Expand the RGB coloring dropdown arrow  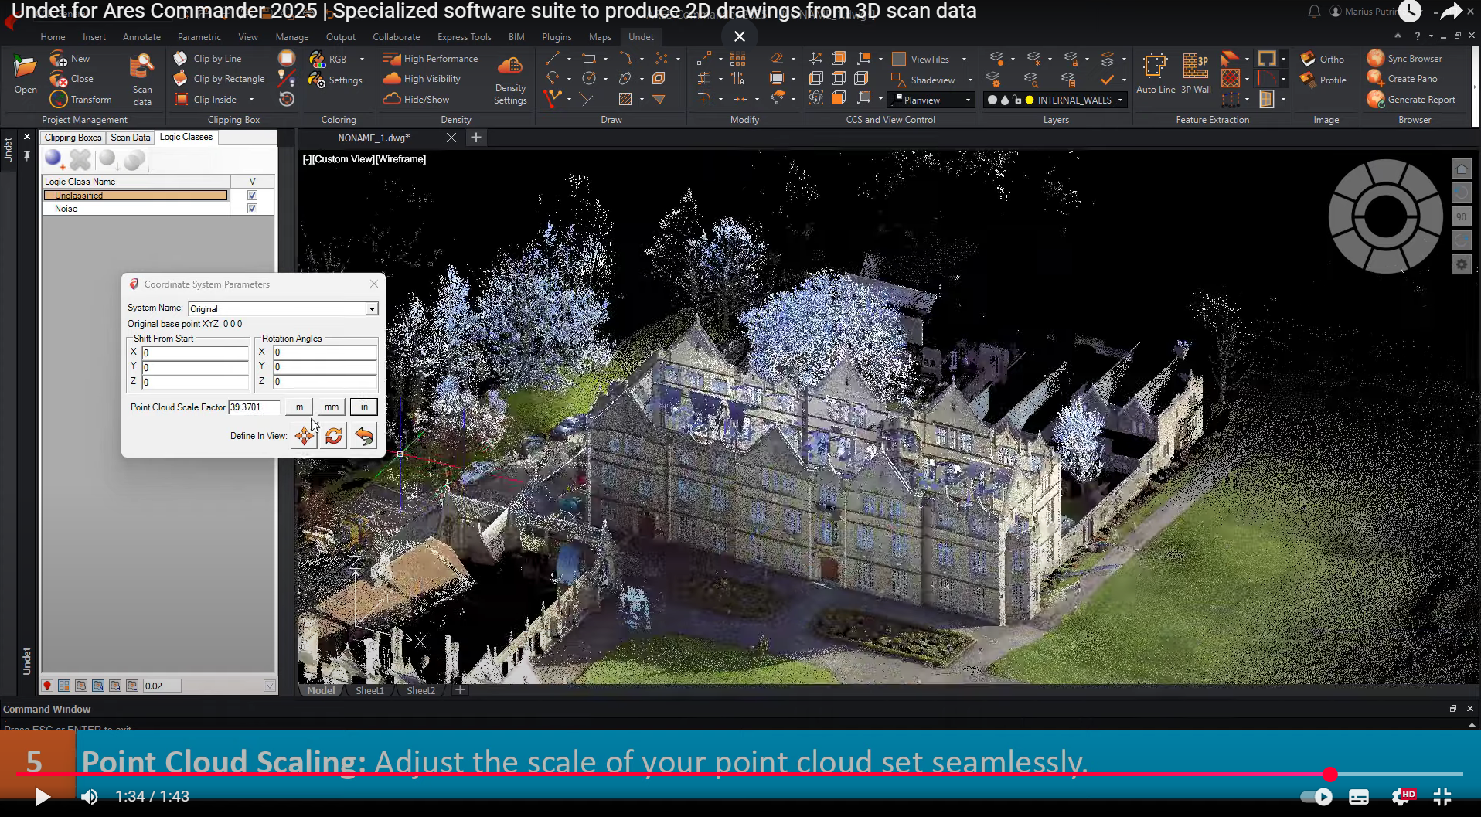point(362,59)
